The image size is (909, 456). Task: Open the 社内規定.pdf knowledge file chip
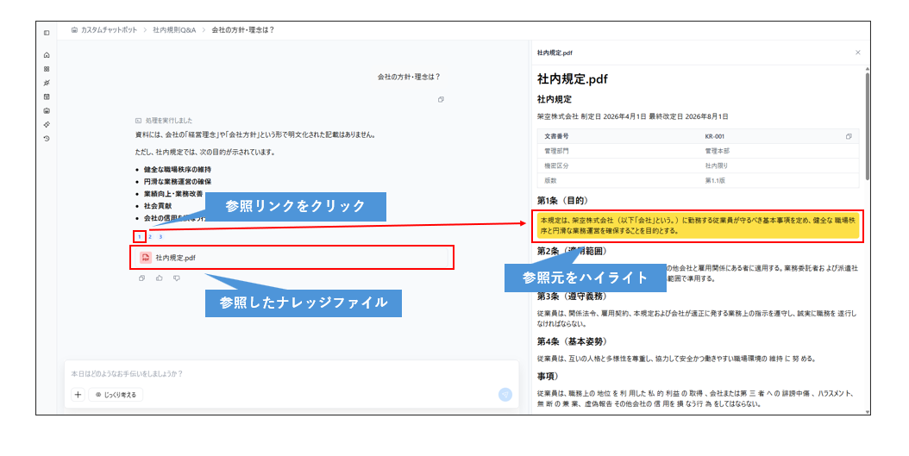click(x=292, y=257)
